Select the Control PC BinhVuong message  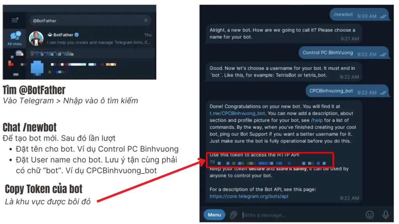coord(344,53)
